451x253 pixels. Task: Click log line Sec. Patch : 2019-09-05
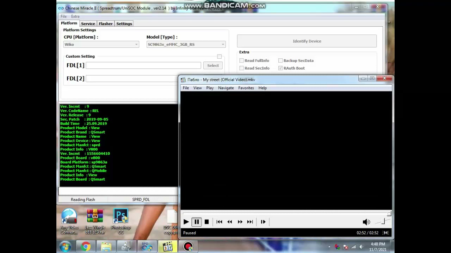[84, 119]
